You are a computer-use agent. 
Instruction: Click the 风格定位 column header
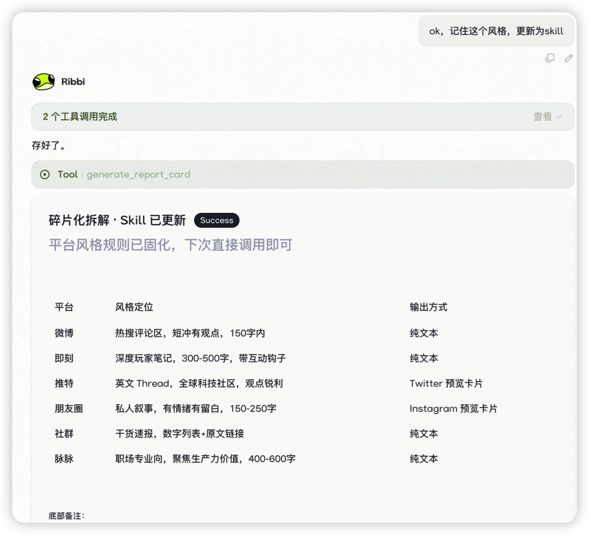(134, 307)
